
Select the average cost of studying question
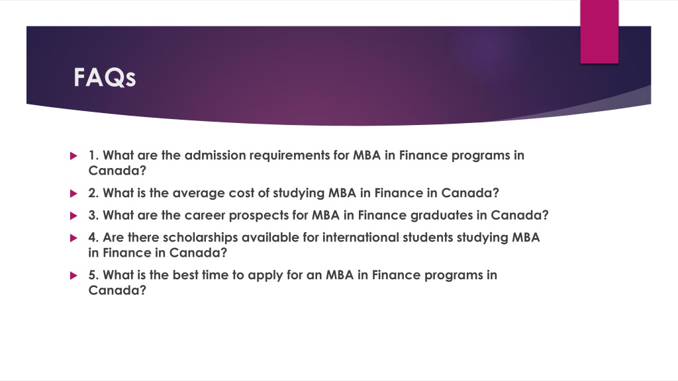click(x=293, y=193)
